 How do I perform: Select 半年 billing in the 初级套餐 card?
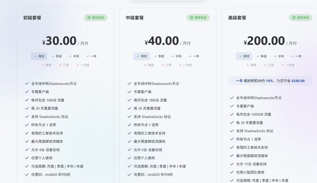coord(74,56)
